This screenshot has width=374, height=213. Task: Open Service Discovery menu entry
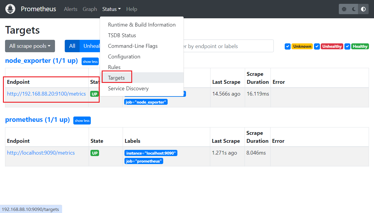[x=142, y=89]
